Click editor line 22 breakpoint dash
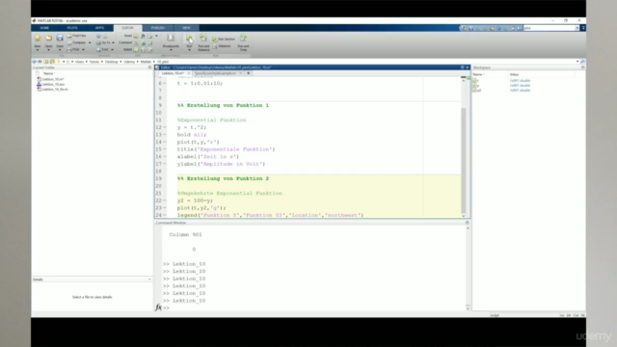 tap(165, 200)
